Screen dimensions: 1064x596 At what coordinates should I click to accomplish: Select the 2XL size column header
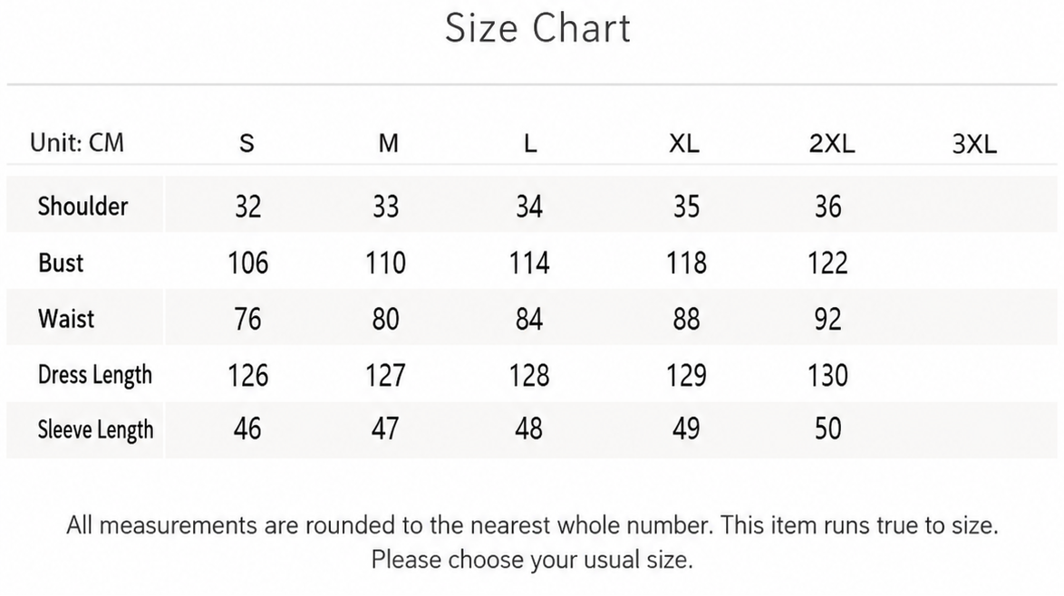pos(832,144)
